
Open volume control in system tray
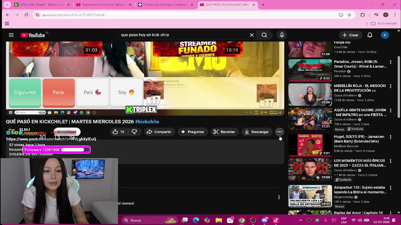click(x=360, y=220)
